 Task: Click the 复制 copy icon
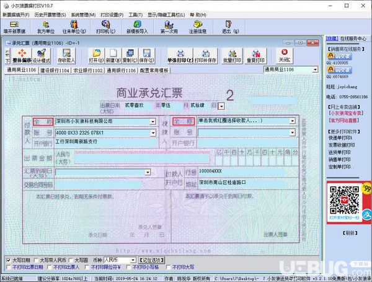click(130, 56)
